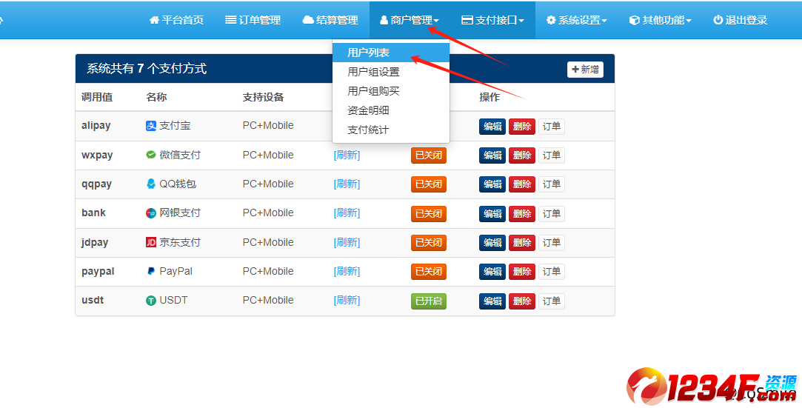Click the PayPal logo icon
This screenshot has height=408, width=802.
(x=151, y=272)
